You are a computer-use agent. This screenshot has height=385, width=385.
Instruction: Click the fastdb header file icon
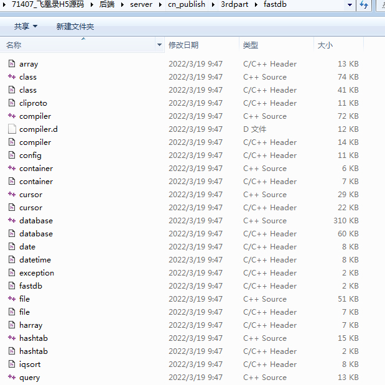click(11, 286)
